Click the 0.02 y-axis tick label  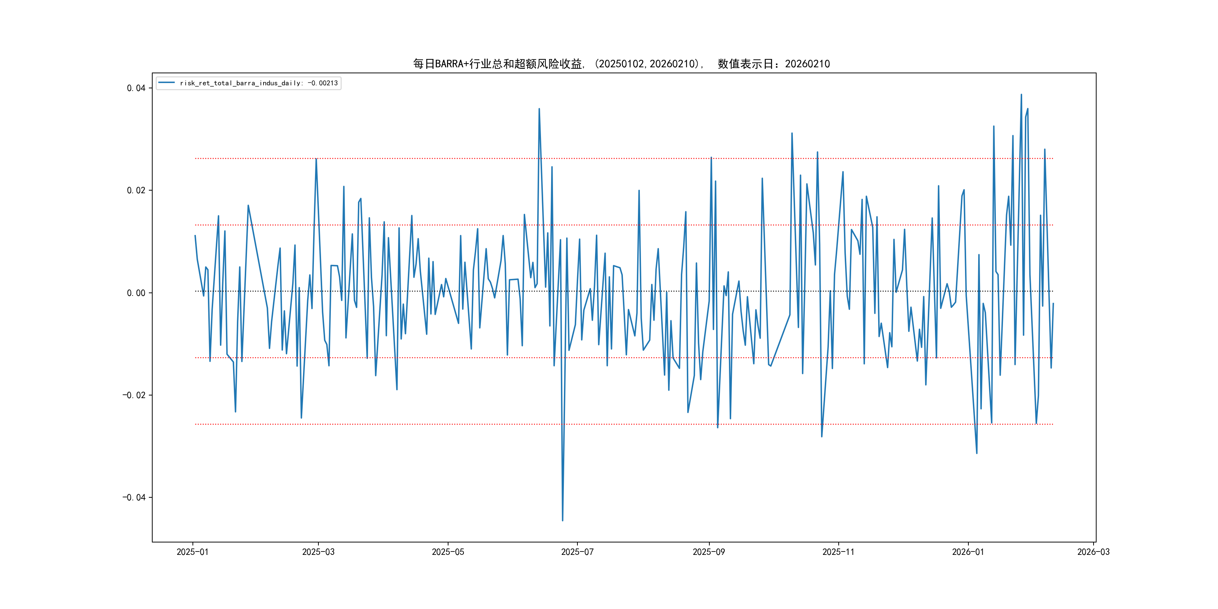coord(136,190)
